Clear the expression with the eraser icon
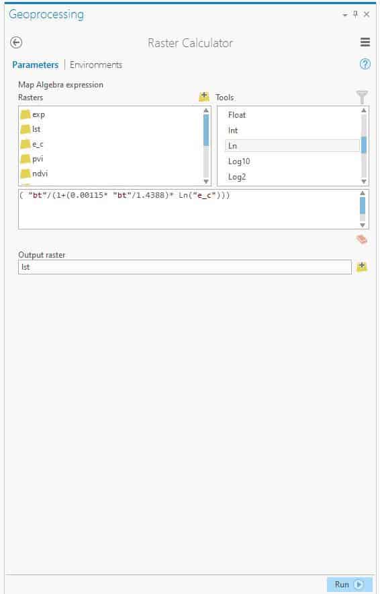This screenshot has width=380, height=594. click(362, 239)
